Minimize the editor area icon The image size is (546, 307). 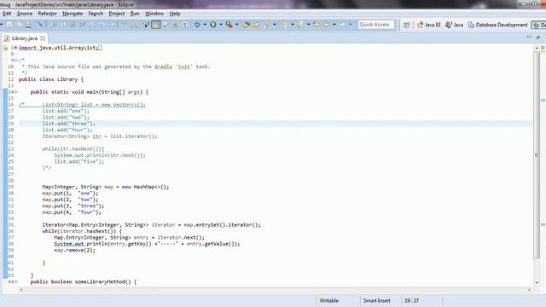click(529, 37)
